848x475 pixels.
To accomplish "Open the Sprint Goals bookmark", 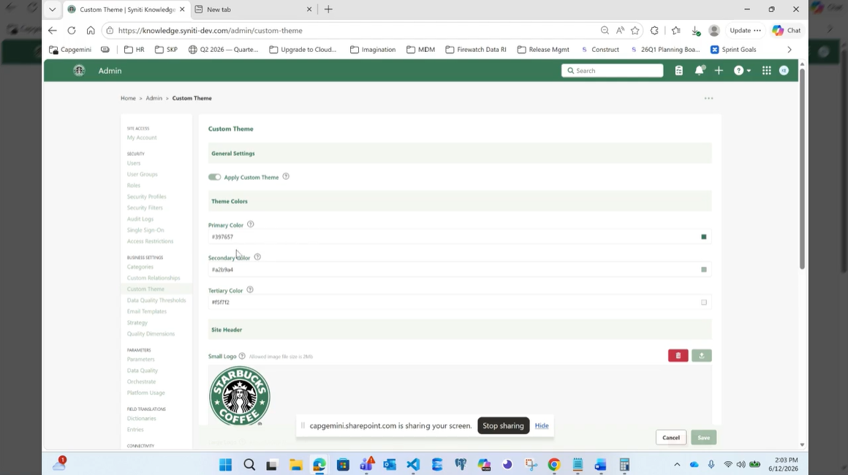I will [732, 49].
